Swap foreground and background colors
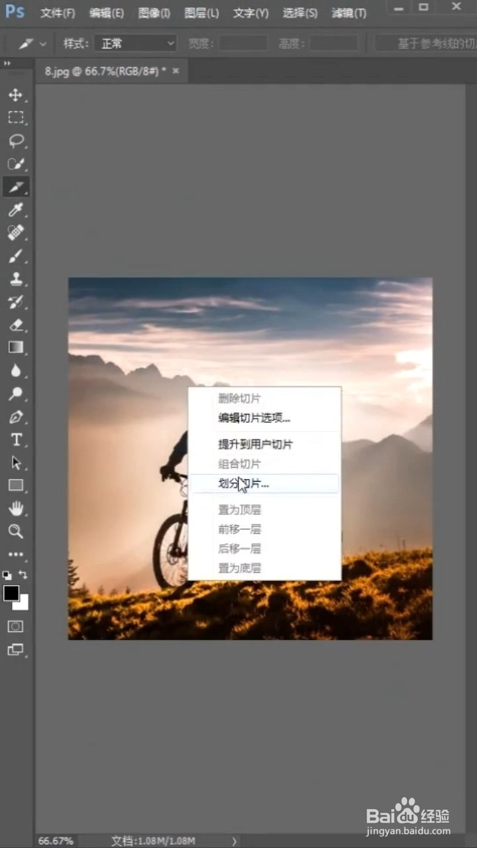477x848 pixels. click(23, 575)
